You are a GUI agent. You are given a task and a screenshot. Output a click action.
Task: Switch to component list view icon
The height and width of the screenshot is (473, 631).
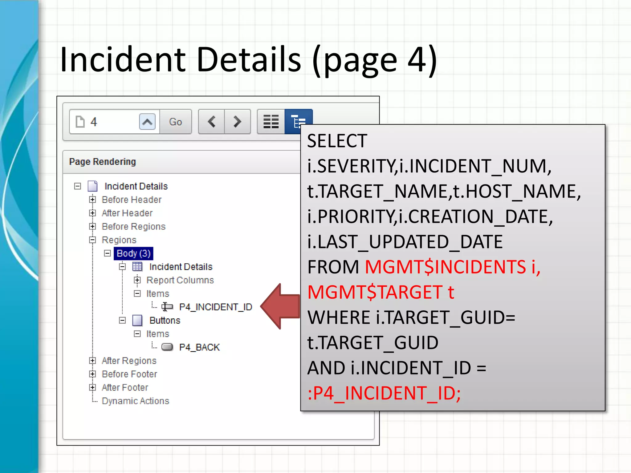click(271, 122)
